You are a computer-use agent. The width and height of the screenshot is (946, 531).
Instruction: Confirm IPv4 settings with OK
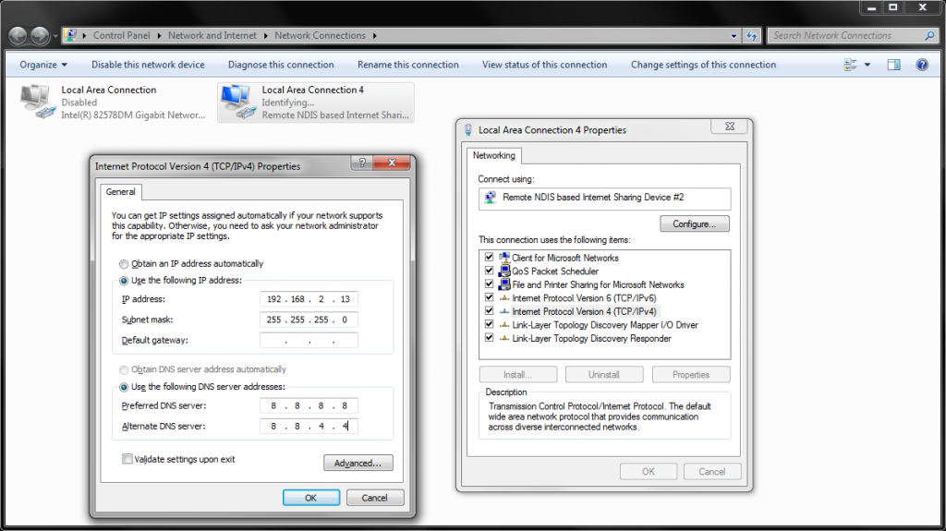(x=310, y=498)
